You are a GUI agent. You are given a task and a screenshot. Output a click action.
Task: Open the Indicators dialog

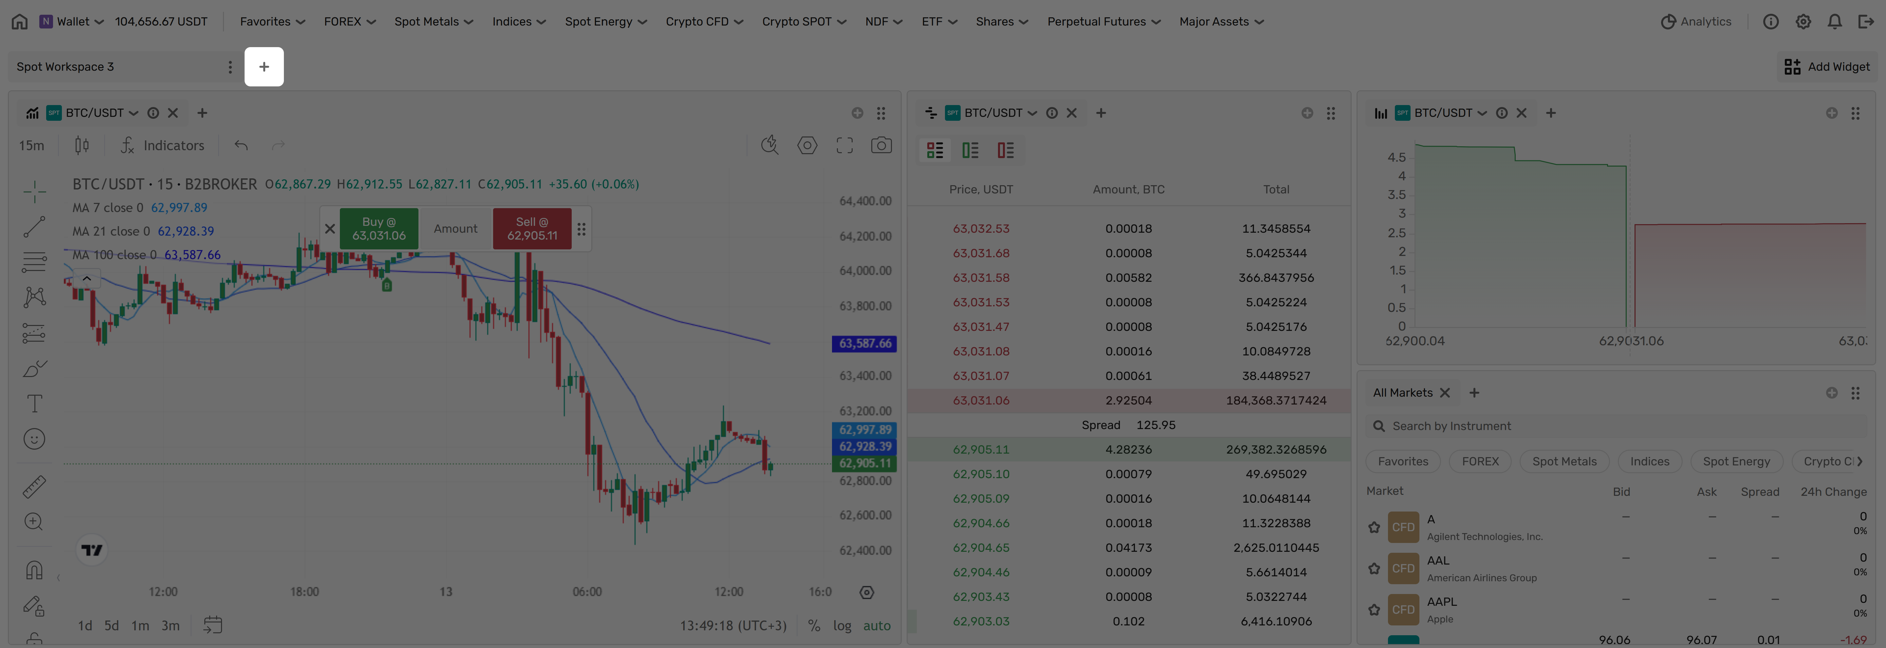pos(162,146)
